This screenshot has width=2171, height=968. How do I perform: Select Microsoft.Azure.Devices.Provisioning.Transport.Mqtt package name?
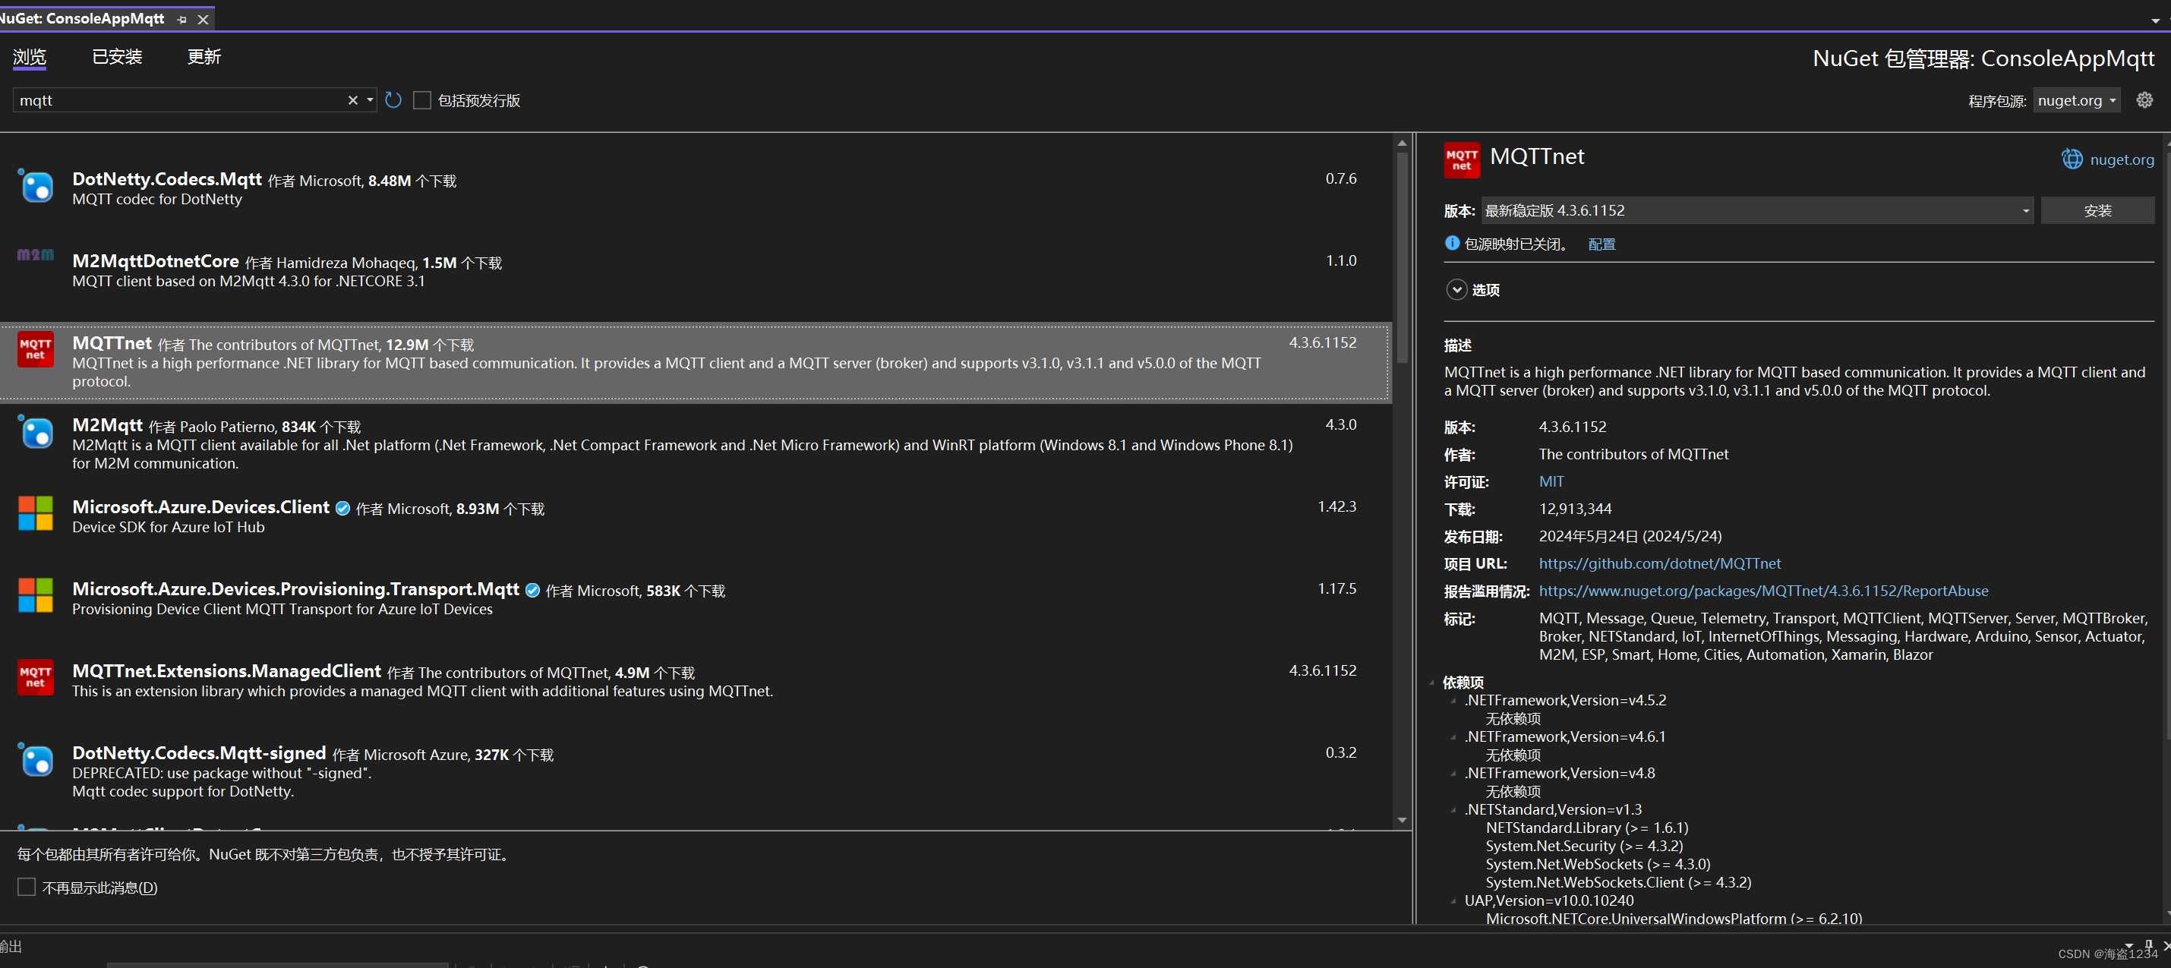[x=295, y=588]
